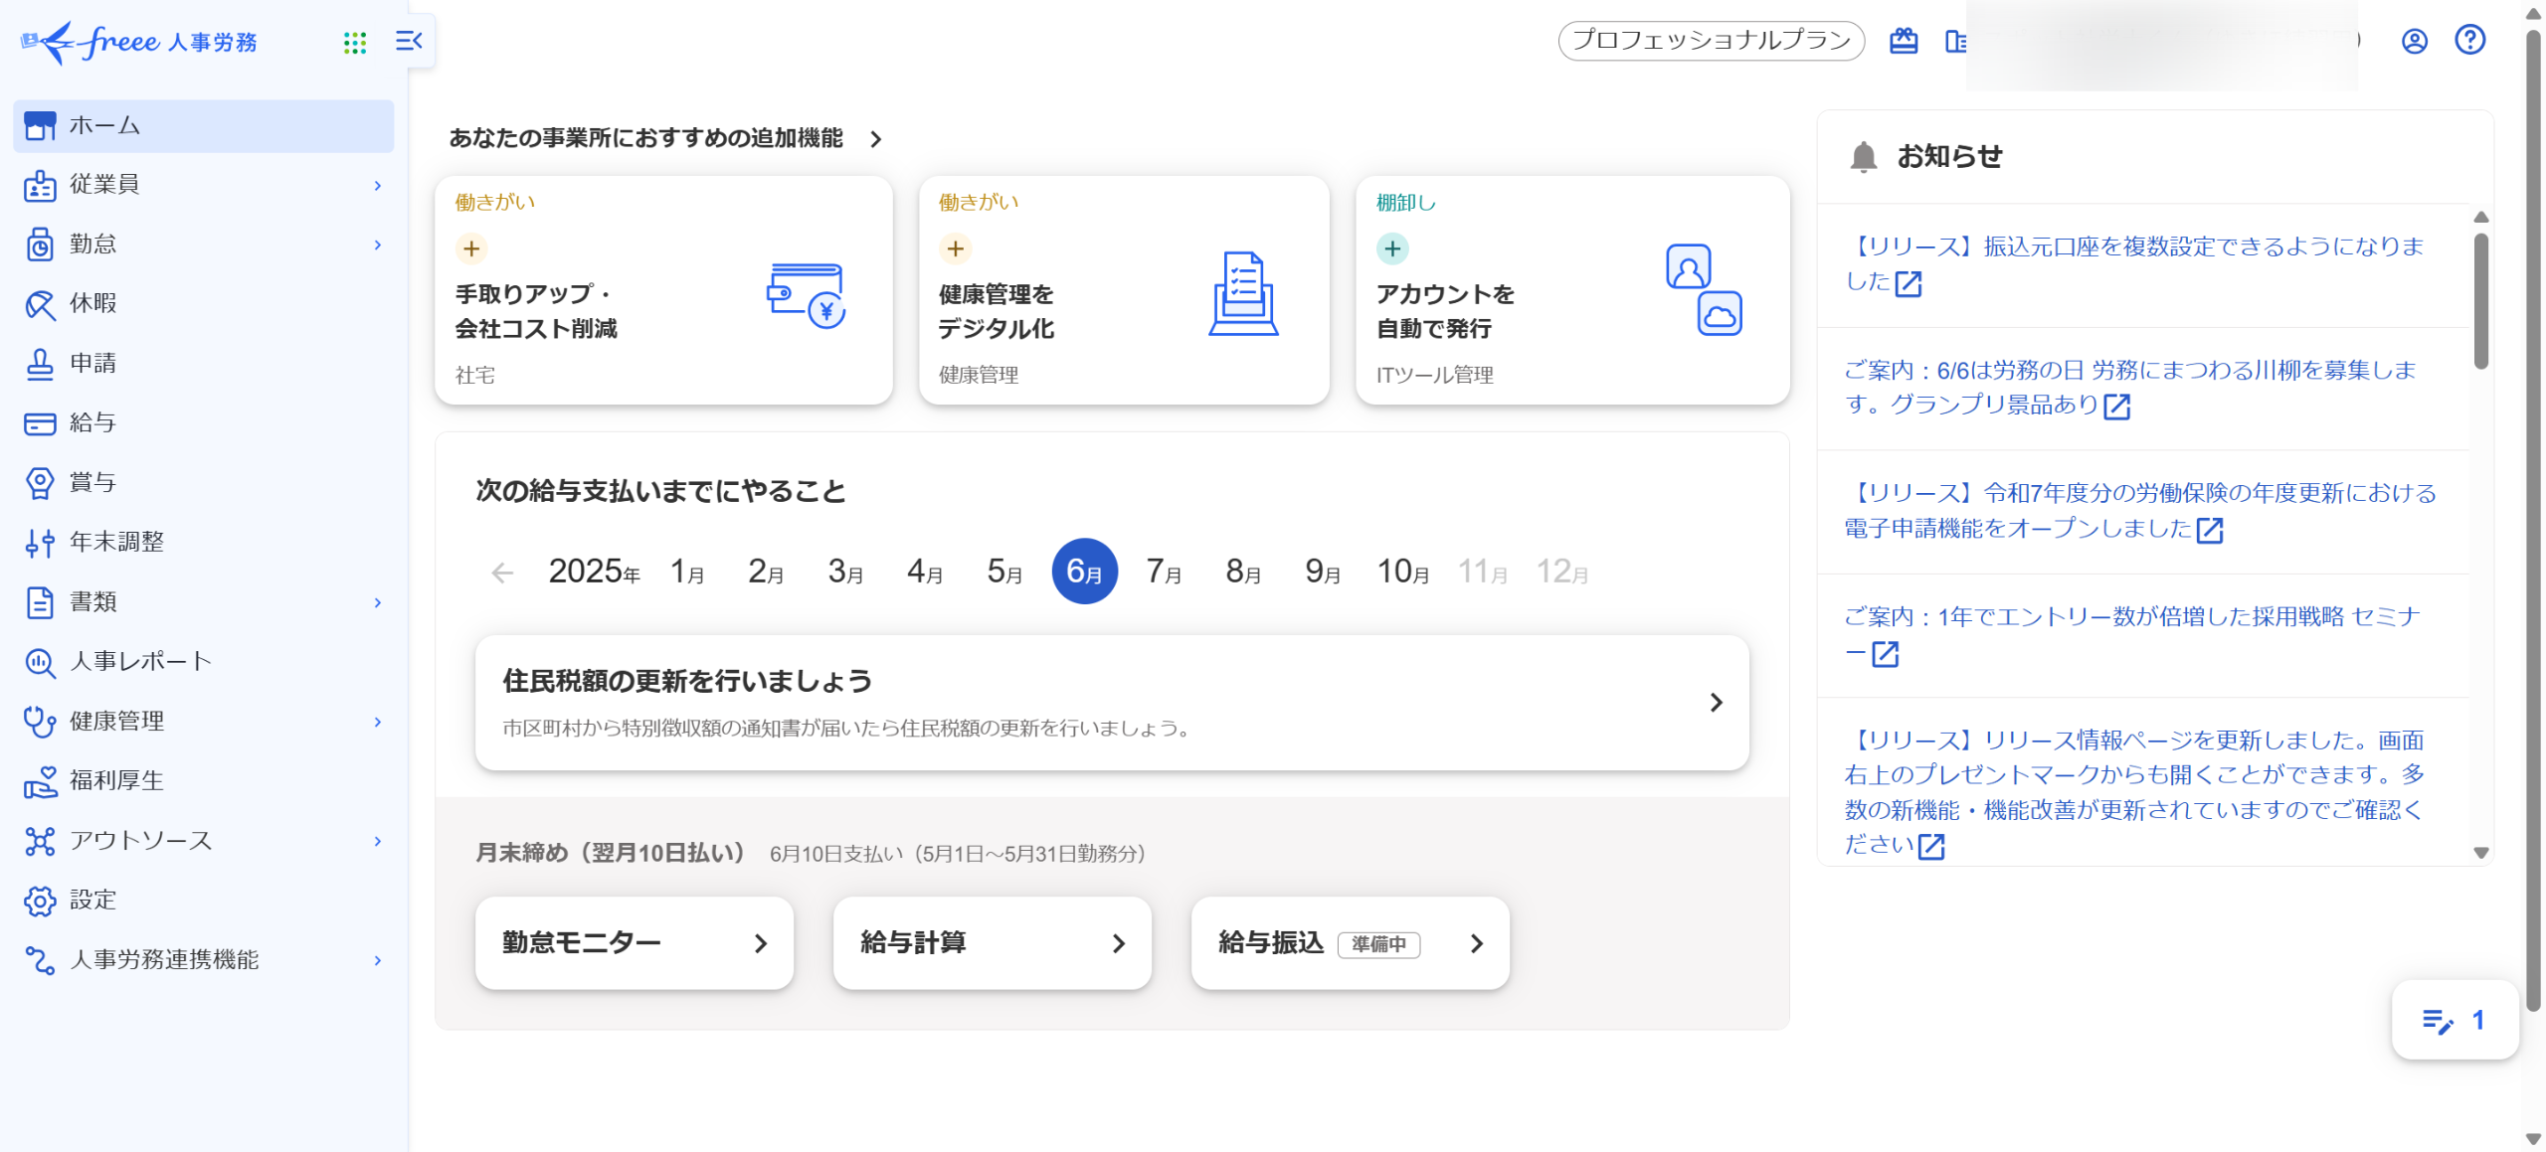Viewport: 2546px width, 1152px height.
Task: Expand the 勤怠 sidebar submenu
Action: 378,245
